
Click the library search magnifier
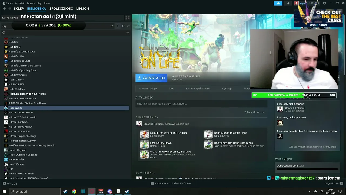click(4, 33)
